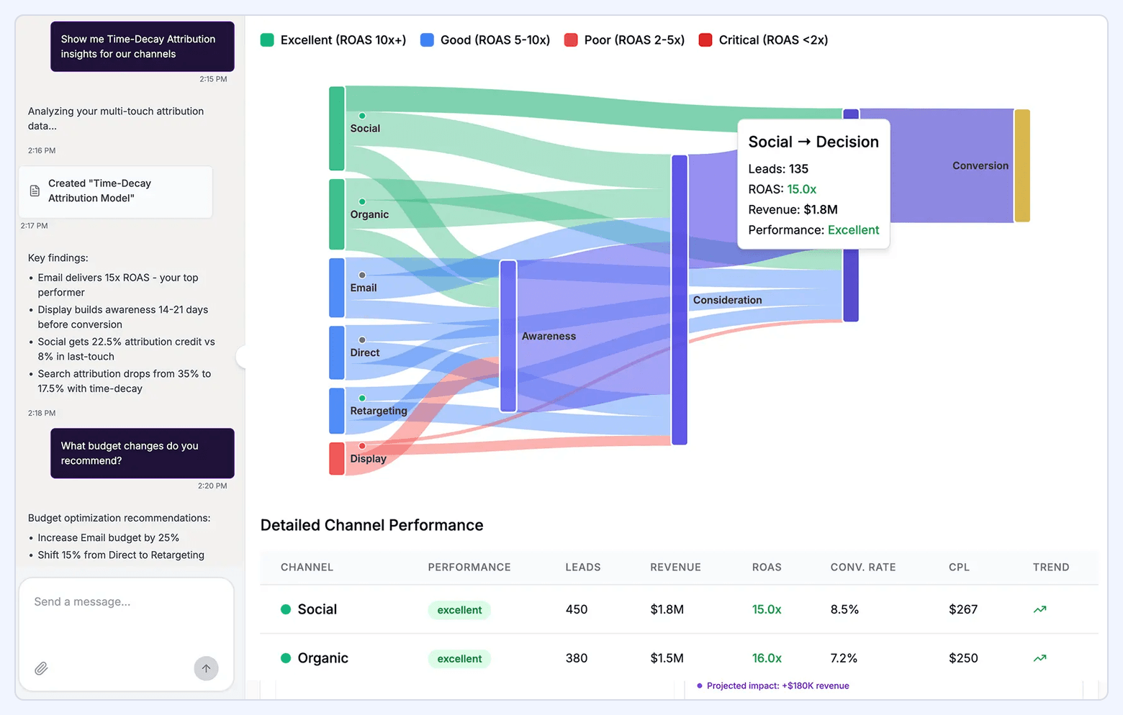Sort the table by the ROAS column
Screen dimensions: 1123x715
pyautogui.click(x=766, y=567)
